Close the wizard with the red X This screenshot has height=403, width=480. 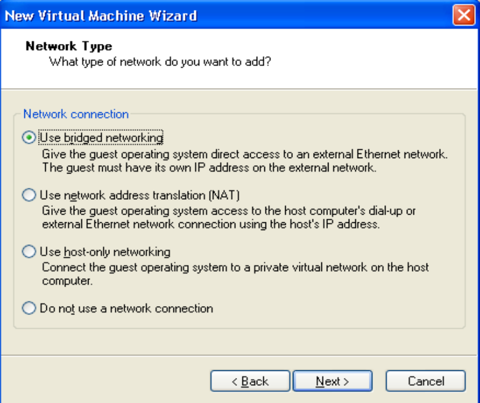pos(463,15)
